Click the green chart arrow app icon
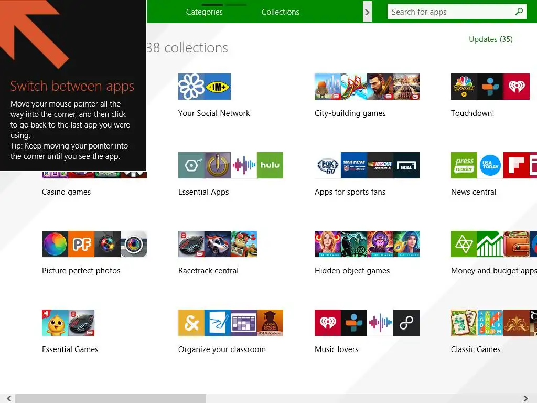The height and width of the screenshot is (403, 537). coord(490,244)
